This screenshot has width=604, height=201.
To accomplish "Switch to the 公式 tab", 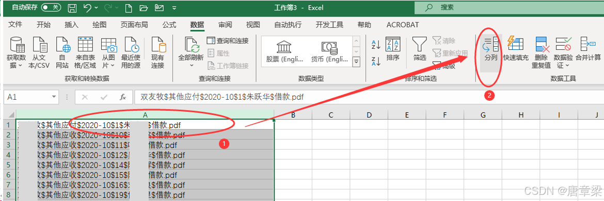I will [x=169, y=25].
